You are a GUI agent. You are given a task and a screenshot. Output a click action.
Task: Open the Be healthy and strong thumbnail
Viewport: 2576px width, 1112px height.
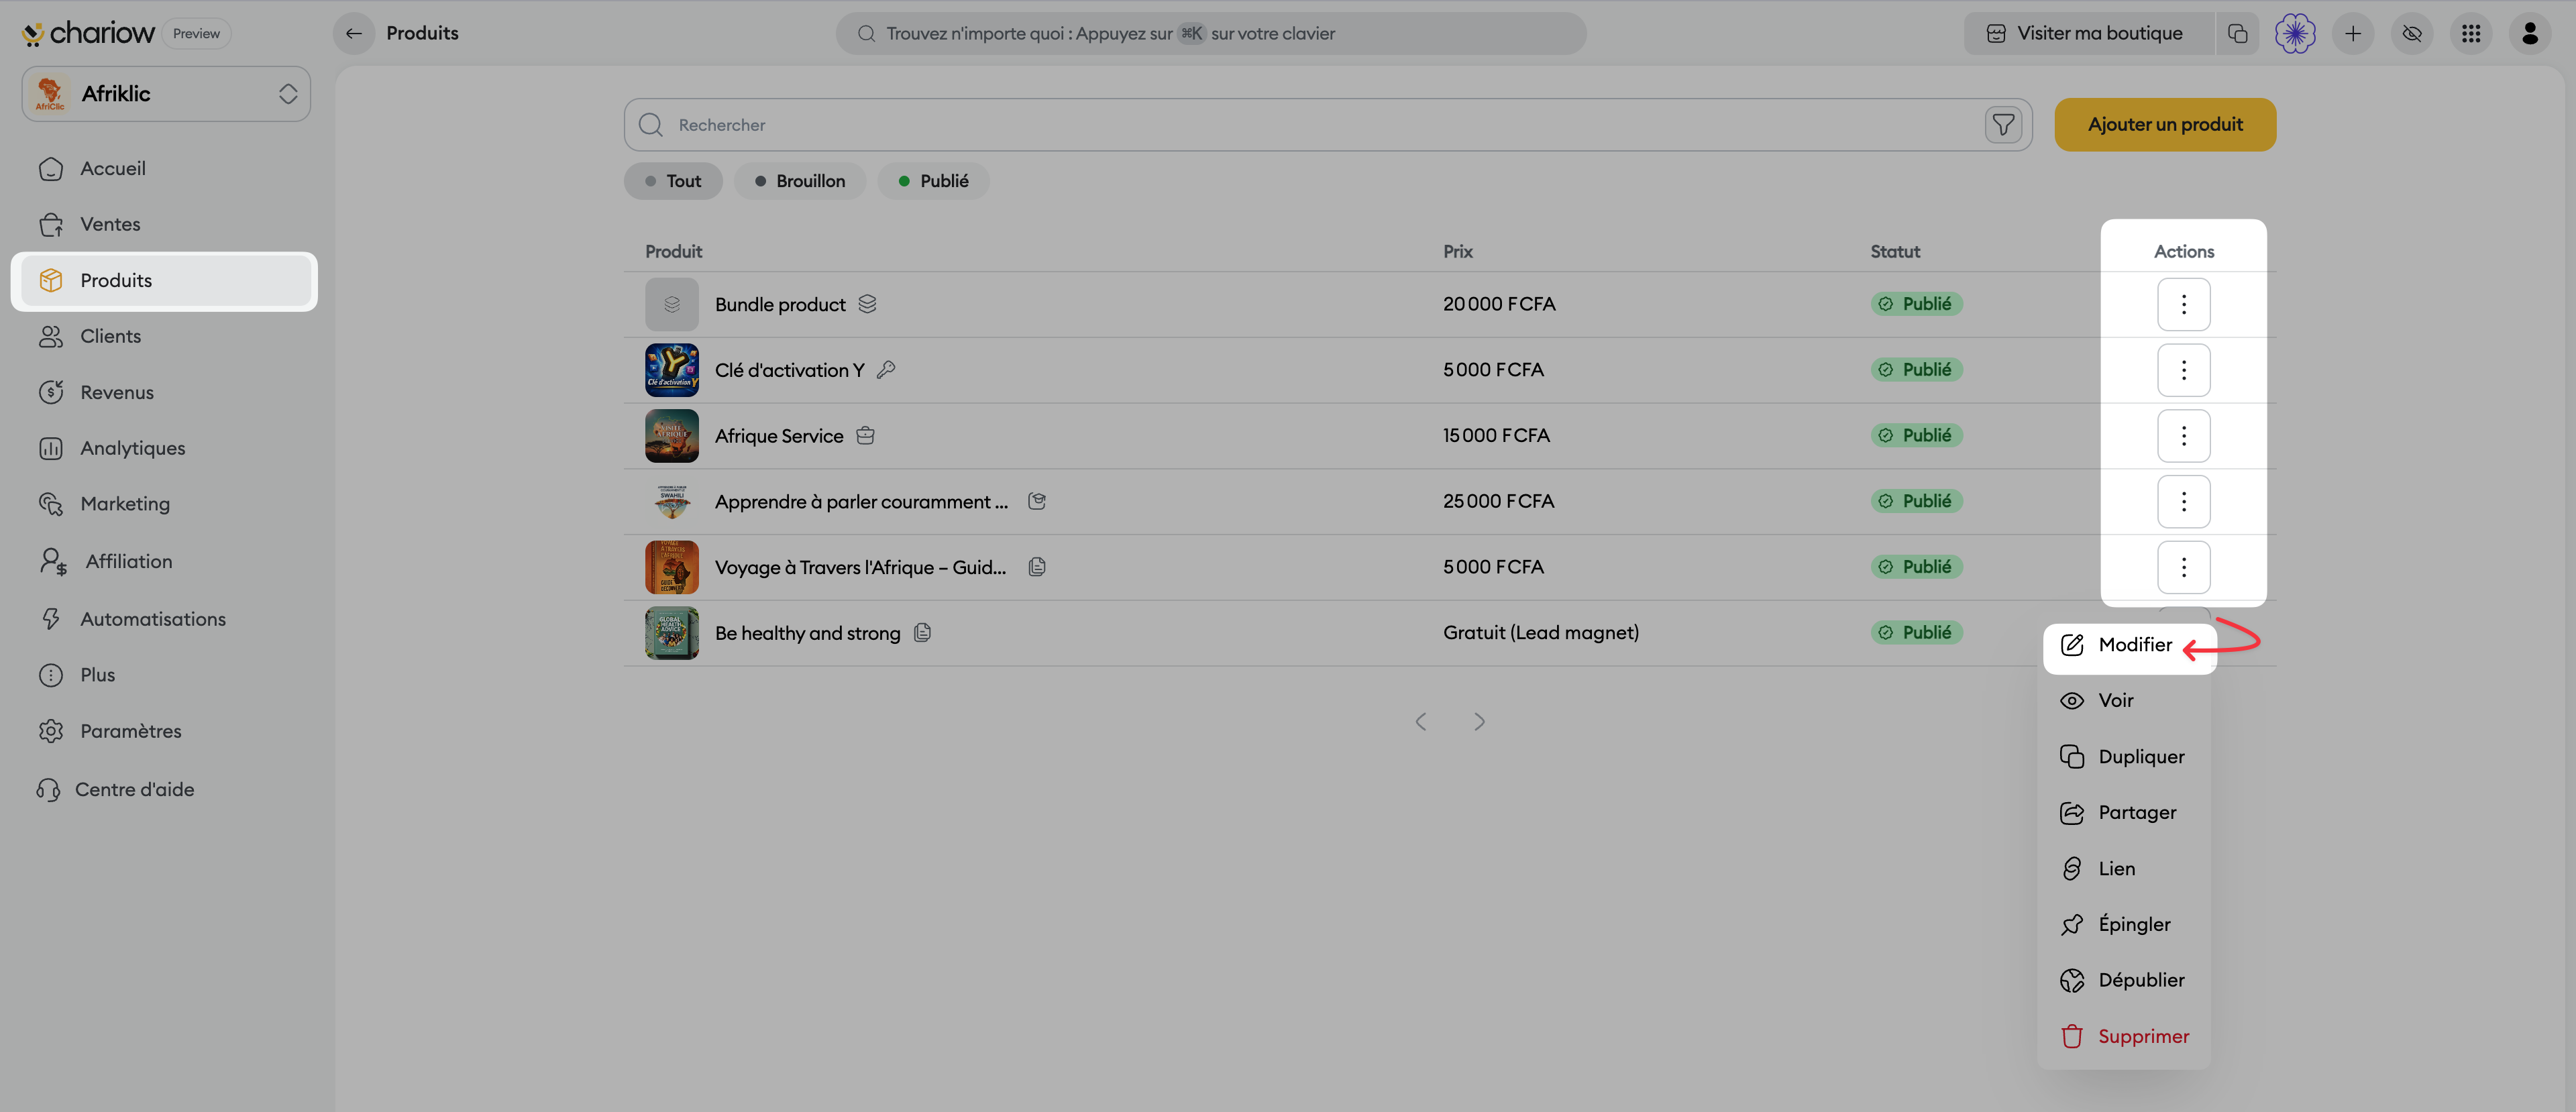[x=672, y=633]
